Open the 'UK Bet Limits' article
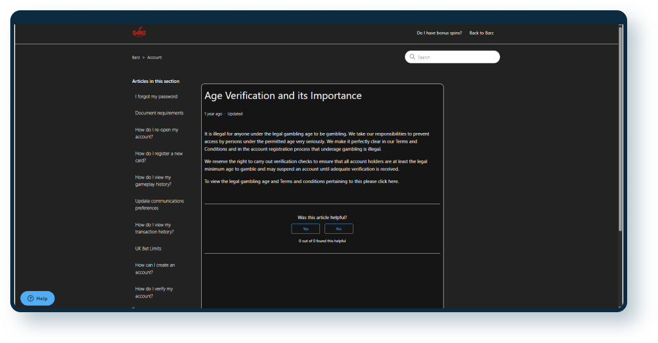The height and width of the screenshot is (343, 658). point(148,249)
